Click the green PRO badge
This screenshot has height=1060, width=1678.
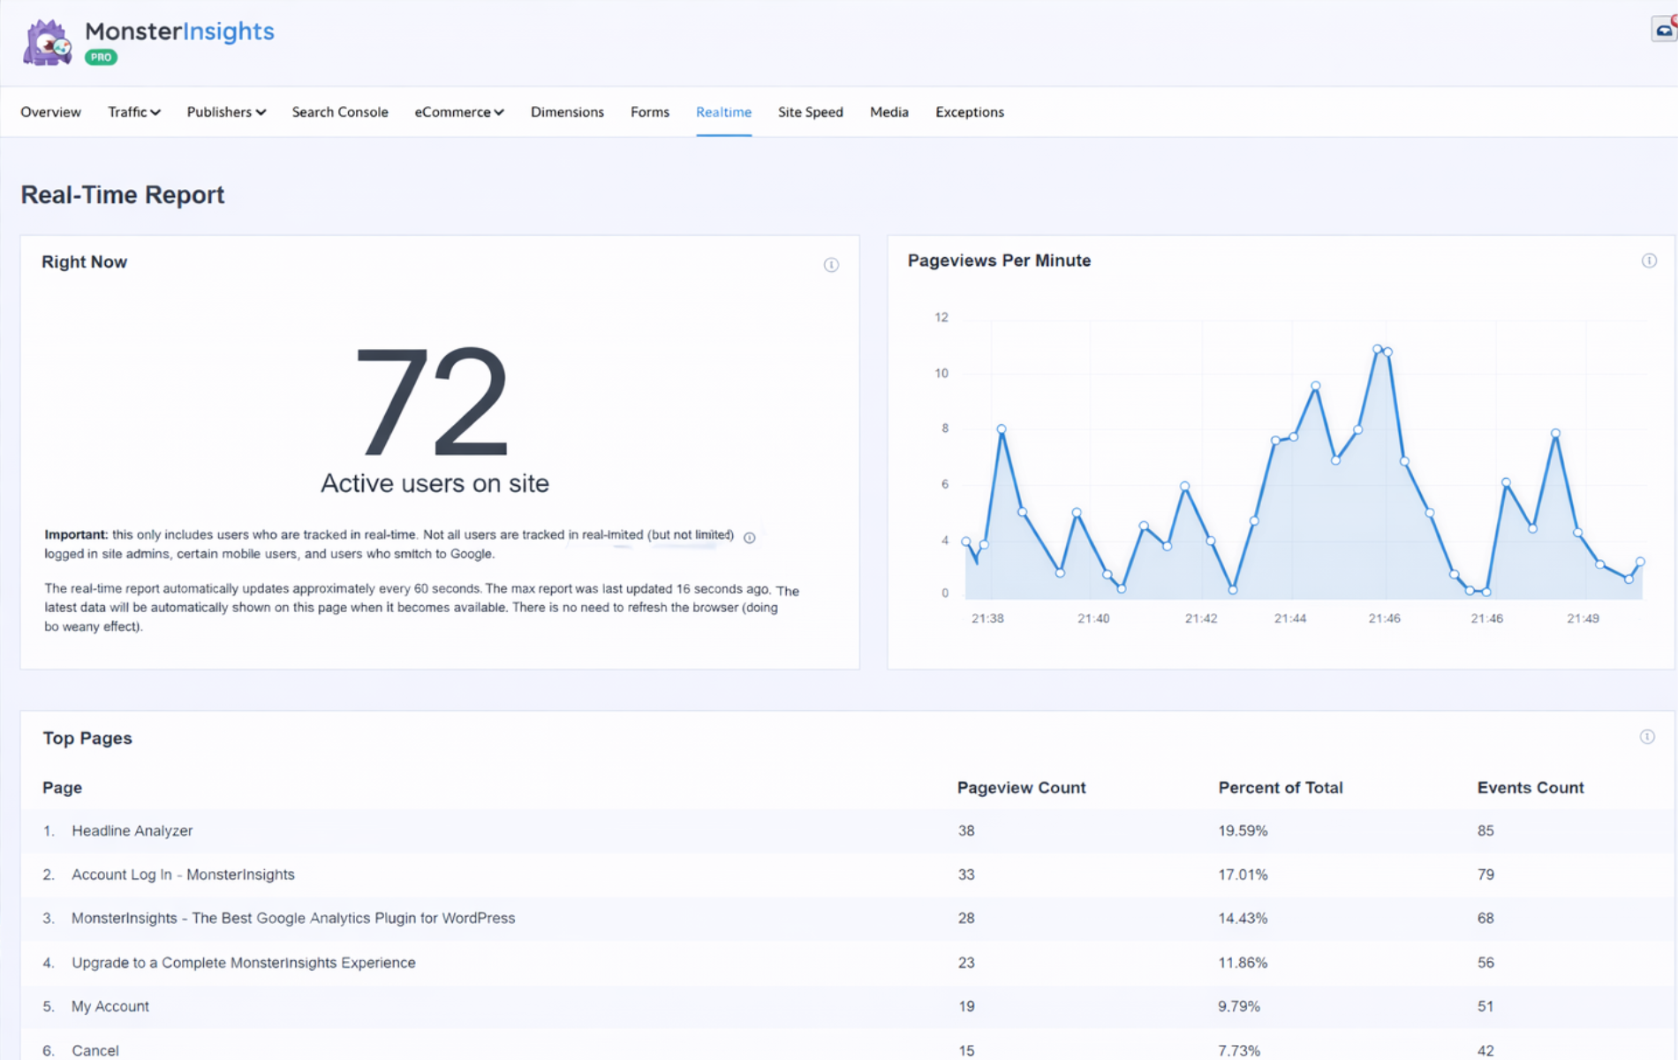[x=101, y=57]
